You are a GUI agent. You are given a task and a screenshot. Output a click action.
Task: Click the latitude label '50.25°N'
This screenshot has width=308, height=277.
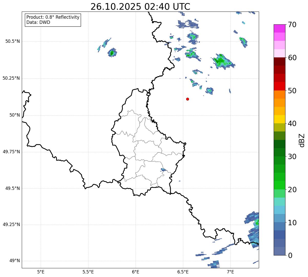11,78
